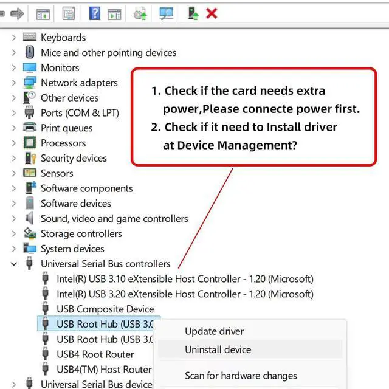The height and width of the screenshot is (389, 389).
Task: Click the Security devices category icon
Action: [x=30, y=158]
